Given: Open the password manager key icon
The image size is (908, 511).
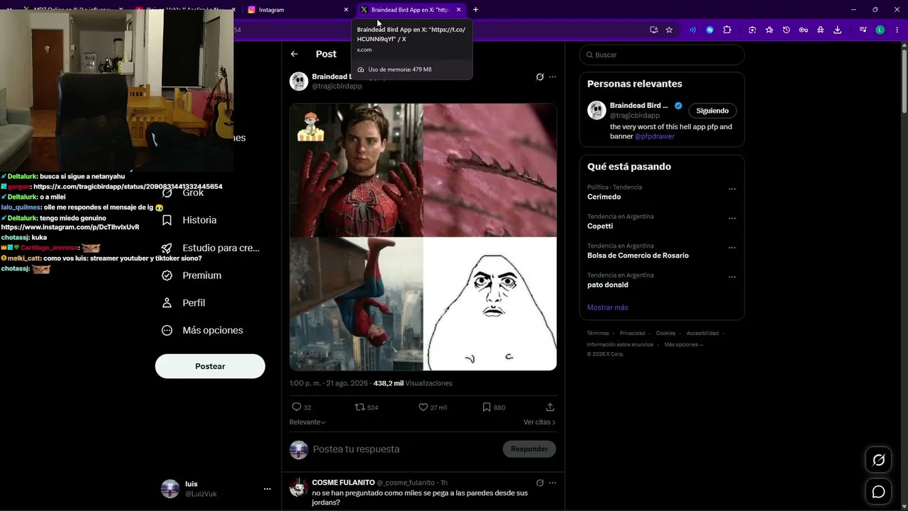Looking at the screenshot, I should 804,30.
